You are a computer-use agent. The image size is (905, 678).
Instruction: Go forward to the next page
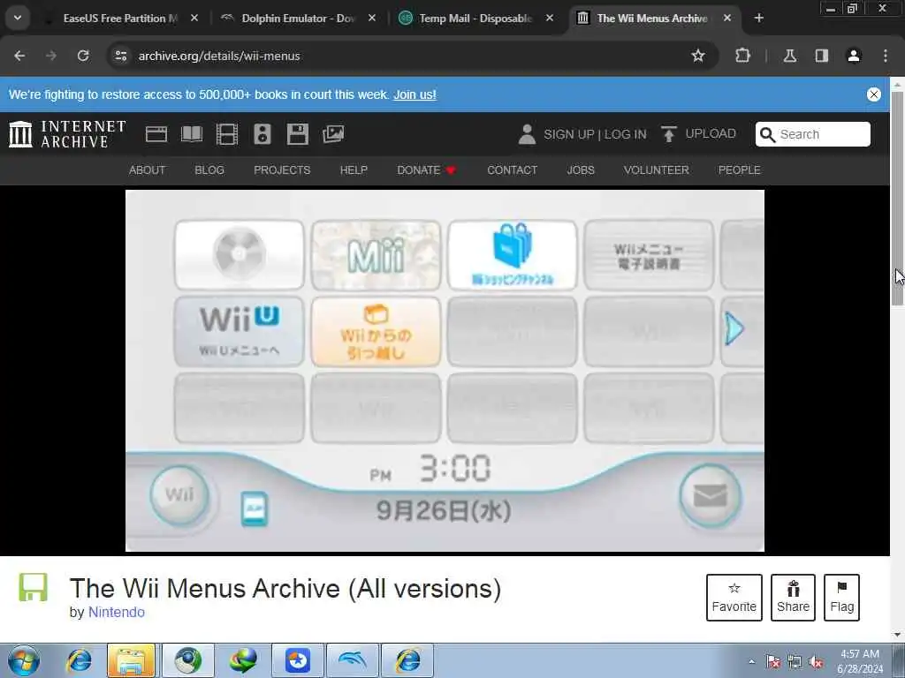pyautogui.click(x=51, y=56)
